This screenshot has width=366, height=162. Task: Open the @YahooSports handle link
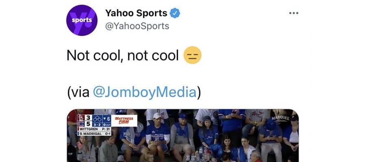[x=137, y=26]
